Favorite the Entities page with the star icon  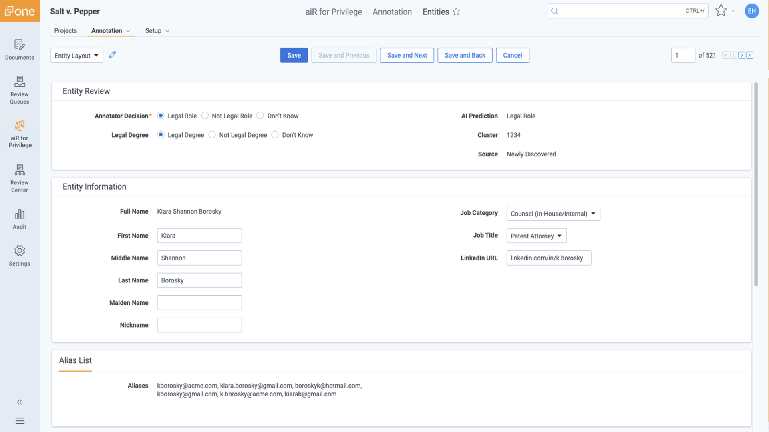456,12
